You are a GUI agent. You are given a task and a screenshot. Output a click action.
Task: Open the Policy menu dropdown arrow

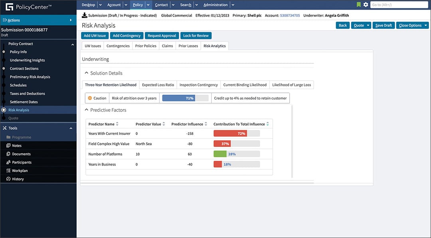(x=148, y=5)
